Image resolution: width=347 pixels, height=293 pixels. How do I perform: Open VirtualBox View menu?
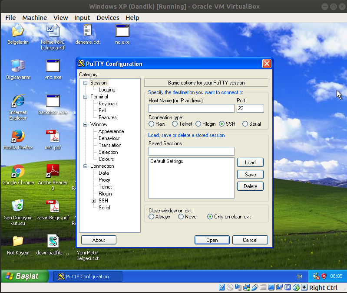tap(61, 18)
